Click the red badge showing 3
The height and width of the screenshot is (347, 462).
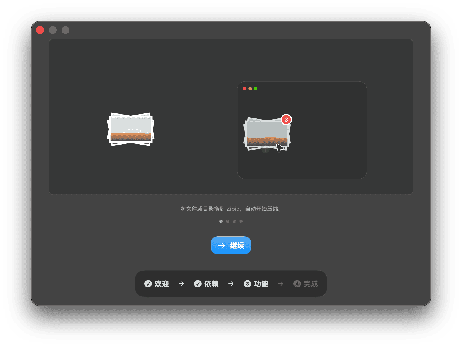point(286,120)
